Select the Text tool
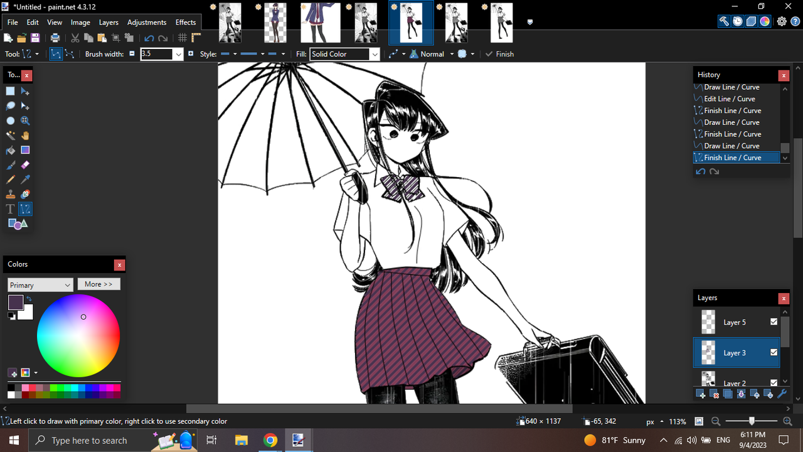Viewport: 803px width, 452px height. pyautogui.click(x=10, y=208)
